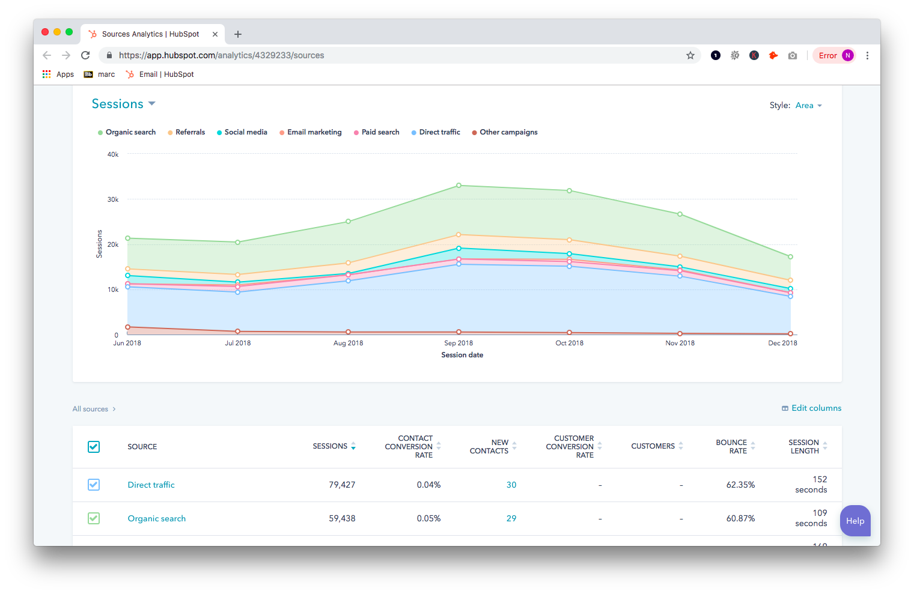Screen dimensions: 914x594
Task: Click the purple Help button
Action: click(855, 521)
